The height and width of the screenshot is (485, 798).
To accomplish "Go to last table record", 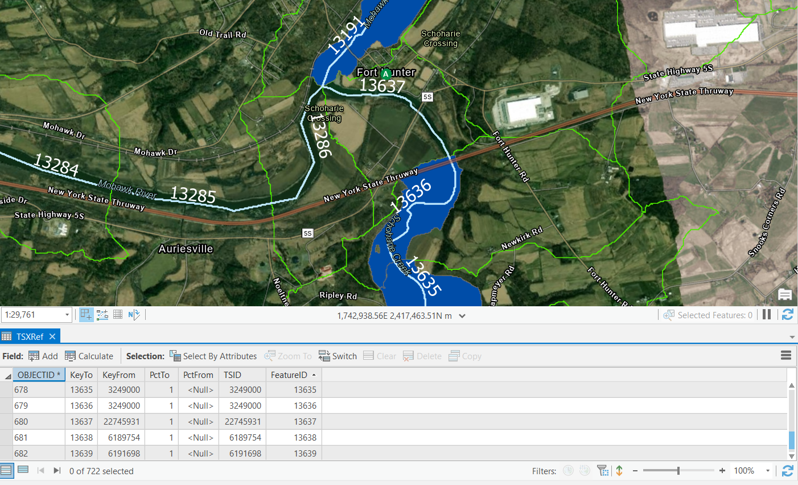I will 57,471.
